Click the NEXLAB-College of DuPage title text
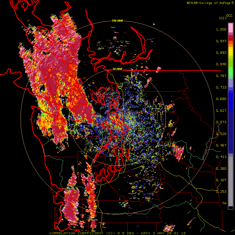 (x=210, y=3)
